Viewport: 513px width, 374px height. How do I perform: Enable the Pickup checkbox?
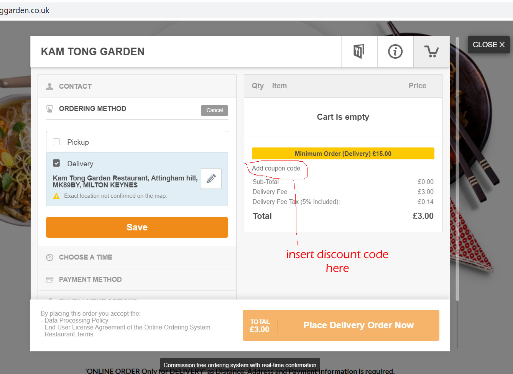56,142
